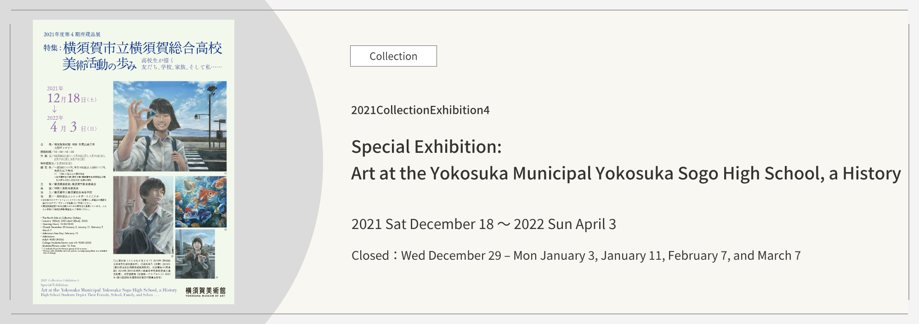This screenshot has width=919, height=324.
Task: Open the painting of girl holding marble
Action: tap(170, 126)
